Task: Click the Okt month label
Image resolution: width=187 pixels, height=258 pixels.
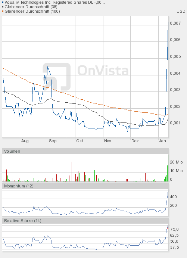Action: [x=80, y=141]
